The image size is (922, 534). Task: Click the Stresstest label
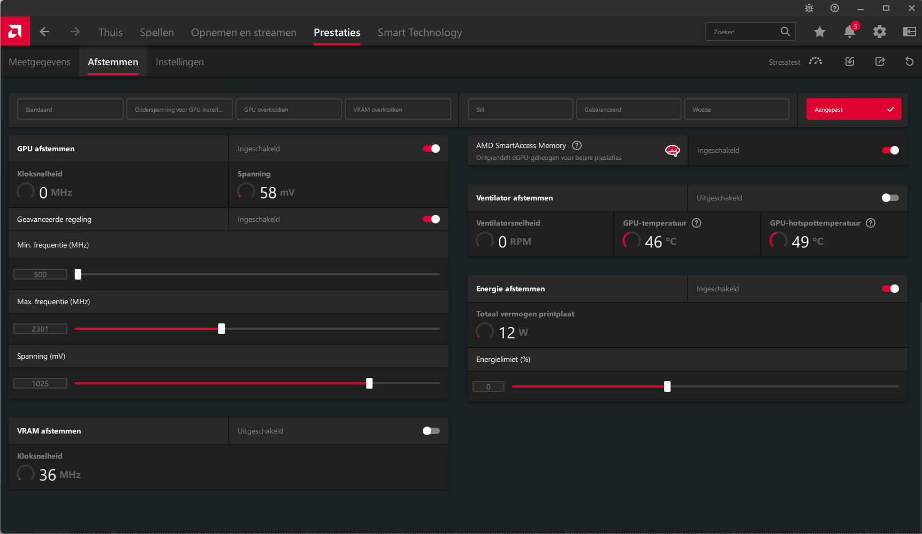(784, 62)
